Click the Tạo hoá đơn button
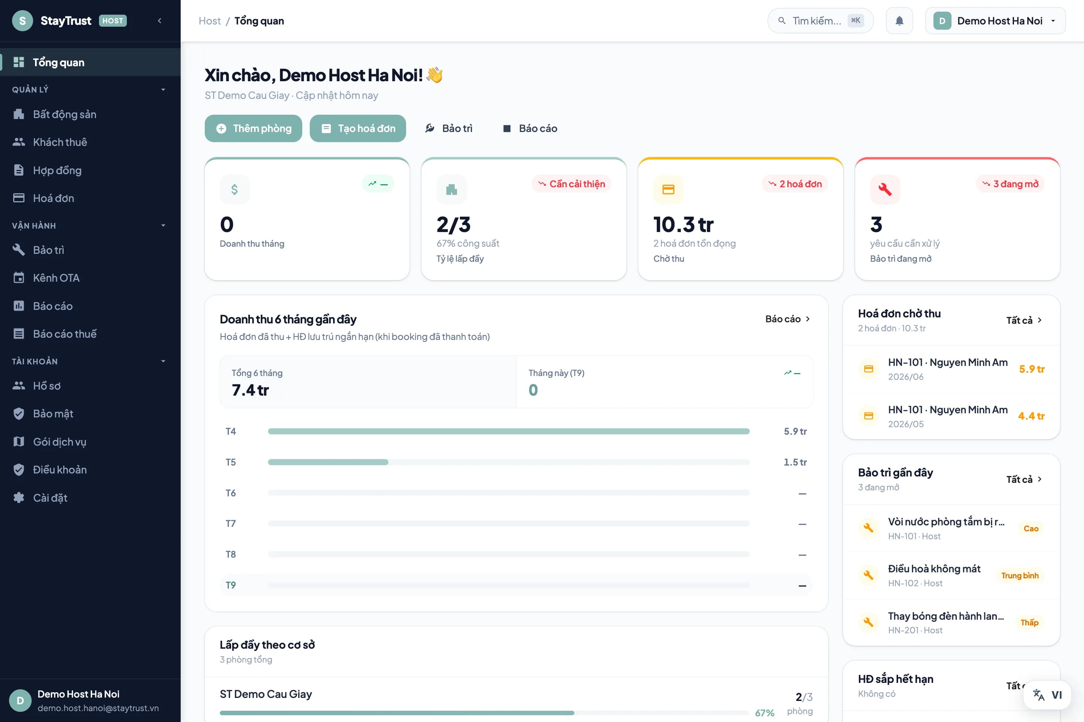Screen dimensions: 1084x722 pyautogui.click(x=358, y=129)
